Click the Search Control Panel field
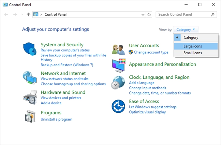Screen dimensions: 221x145 click(186, 15)
